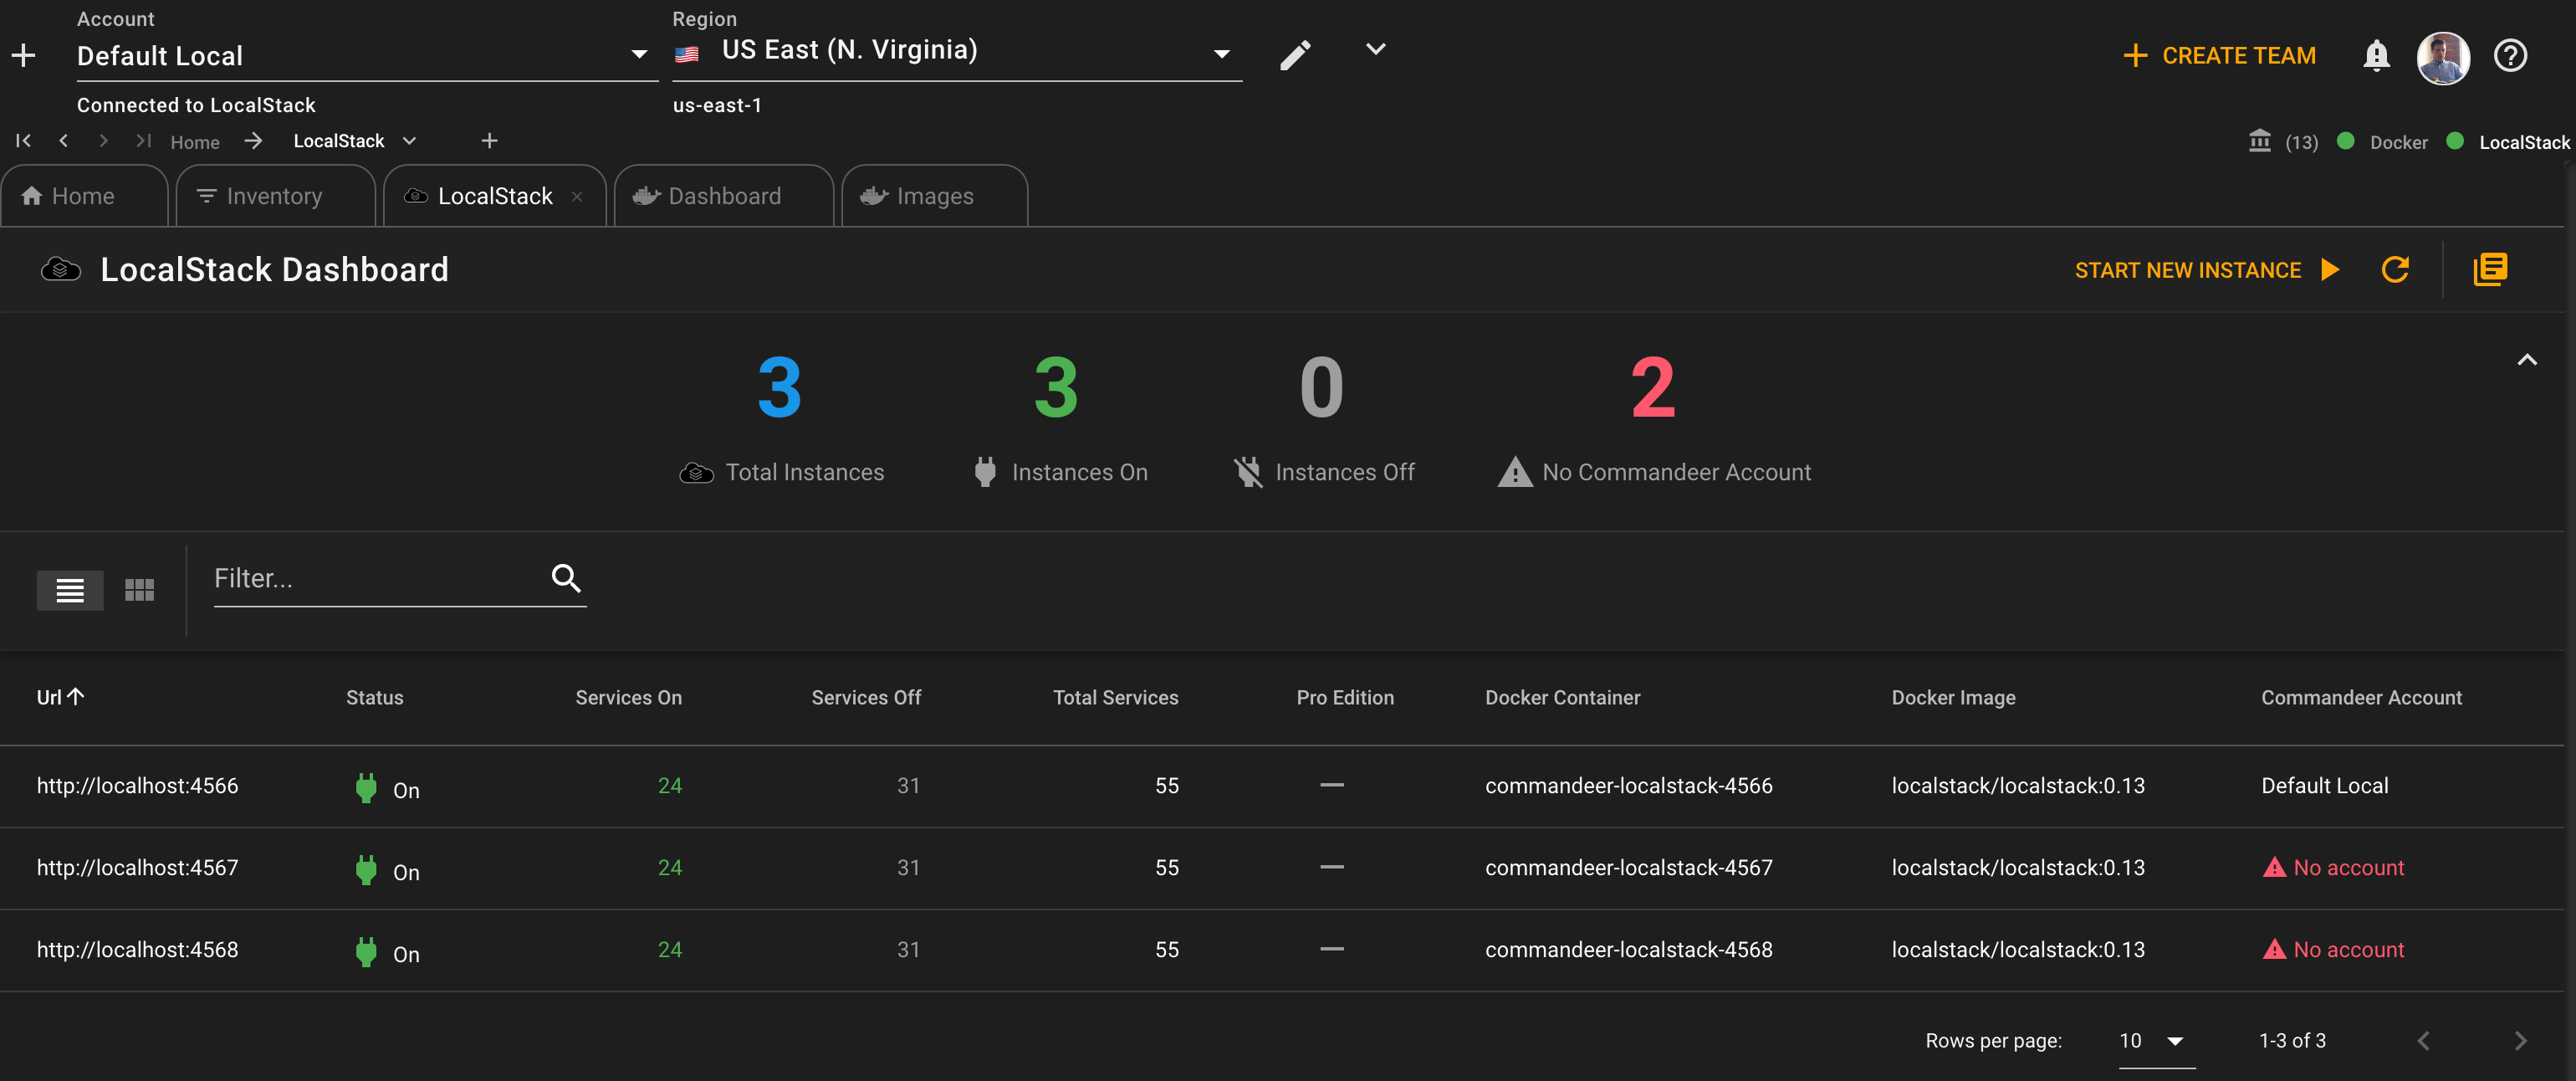Image resolution: width=2576 pixels, height=1081 pixels.
Task: Click No account warning for localhost:4567
Action: pos(2333,868)
